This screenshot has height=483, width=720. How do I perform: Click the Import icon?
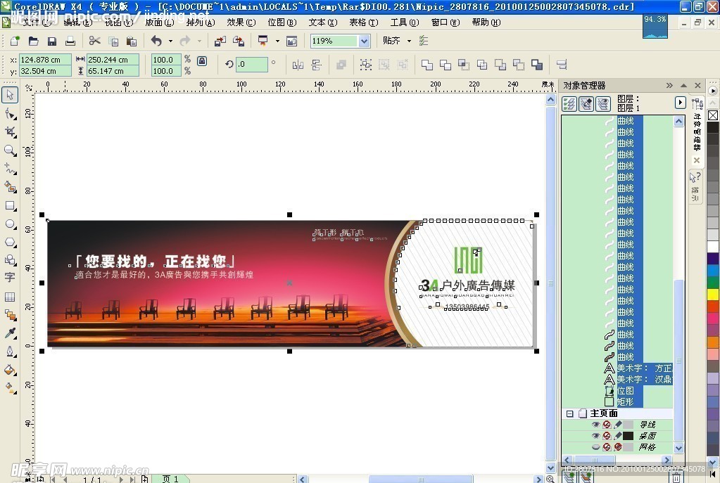tap(220, 41)
